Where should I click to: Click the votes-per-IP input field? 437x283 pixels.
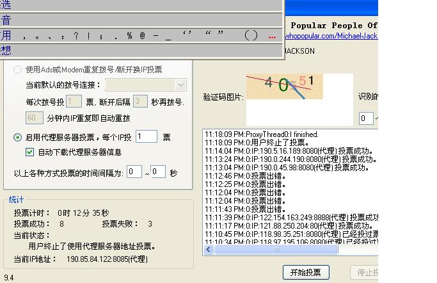click(x=146, y=136)
